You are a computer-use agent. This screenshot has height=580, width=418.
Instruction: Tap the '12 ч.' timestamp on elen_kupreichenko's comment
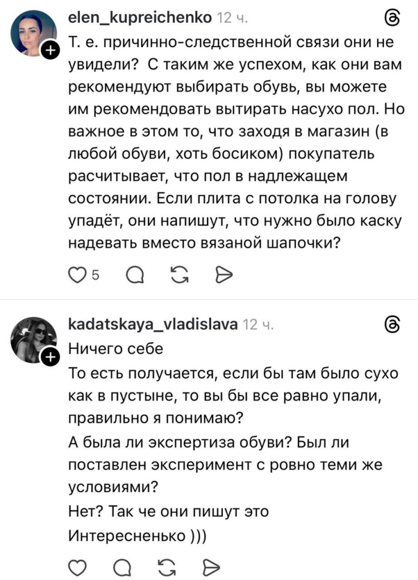click(x=231, y=20)
